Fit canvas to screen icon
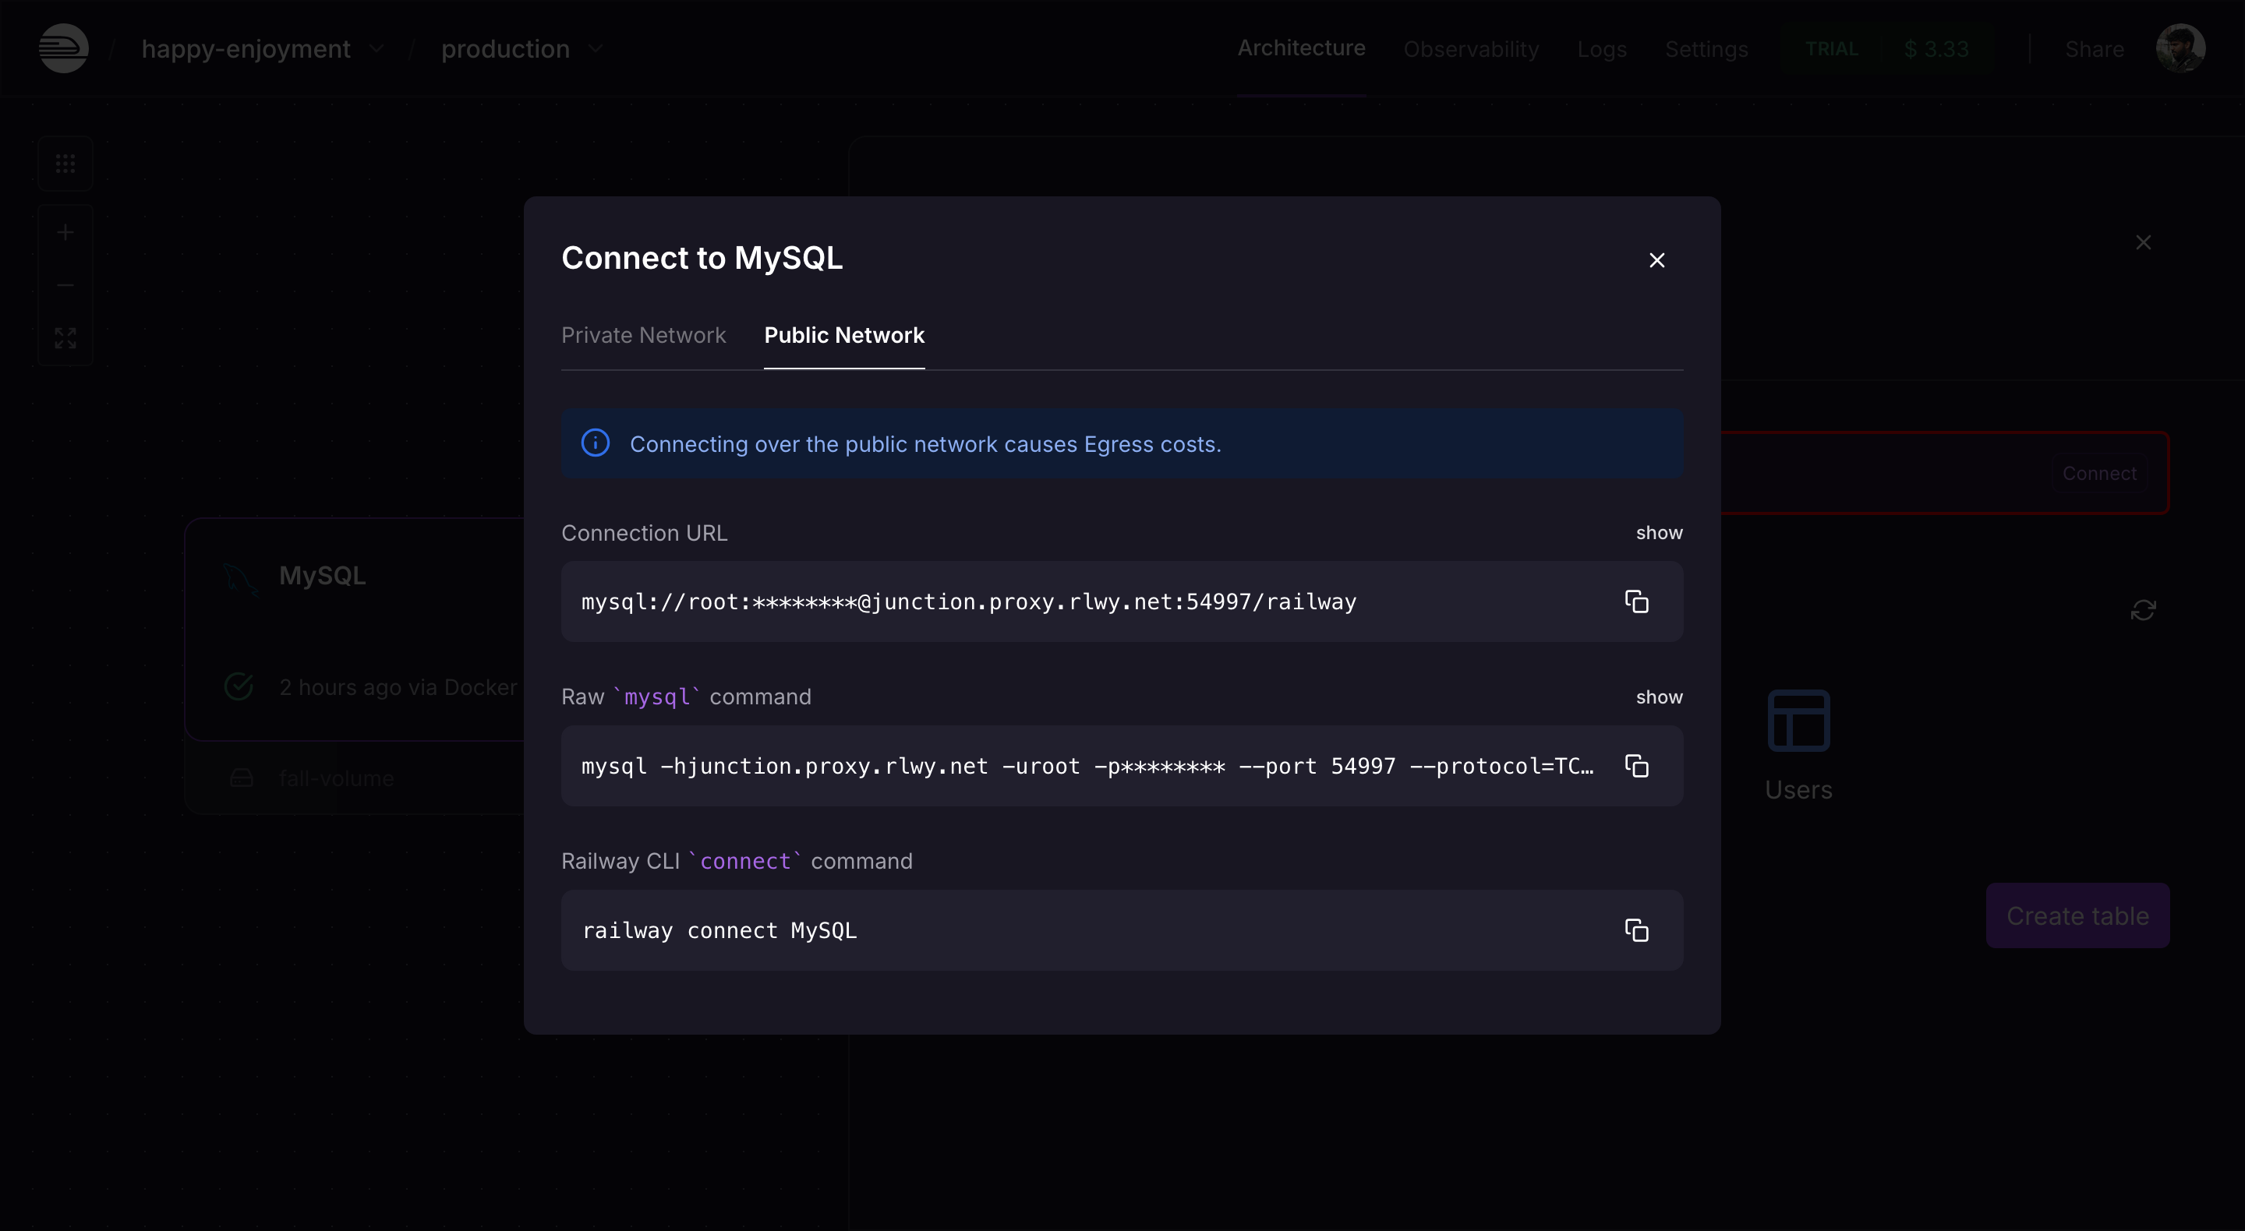The height and width of the screenshot is (1231, 2245). (x=65, y=338)
